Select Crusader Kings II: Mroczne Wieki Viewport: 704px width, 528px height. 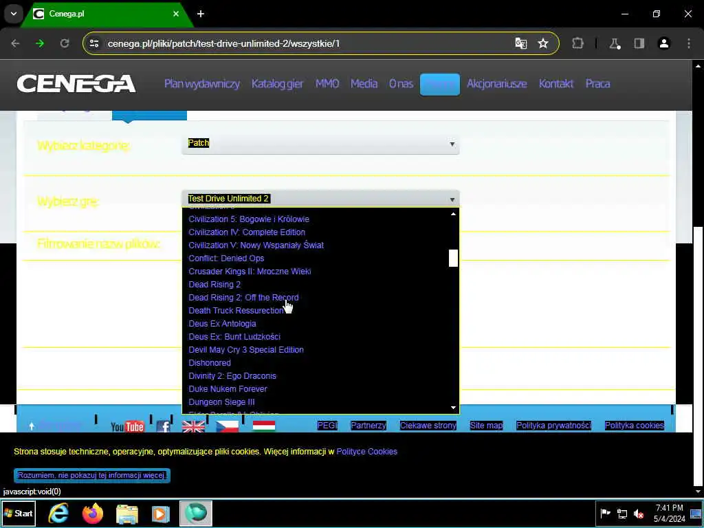(250, 271)
